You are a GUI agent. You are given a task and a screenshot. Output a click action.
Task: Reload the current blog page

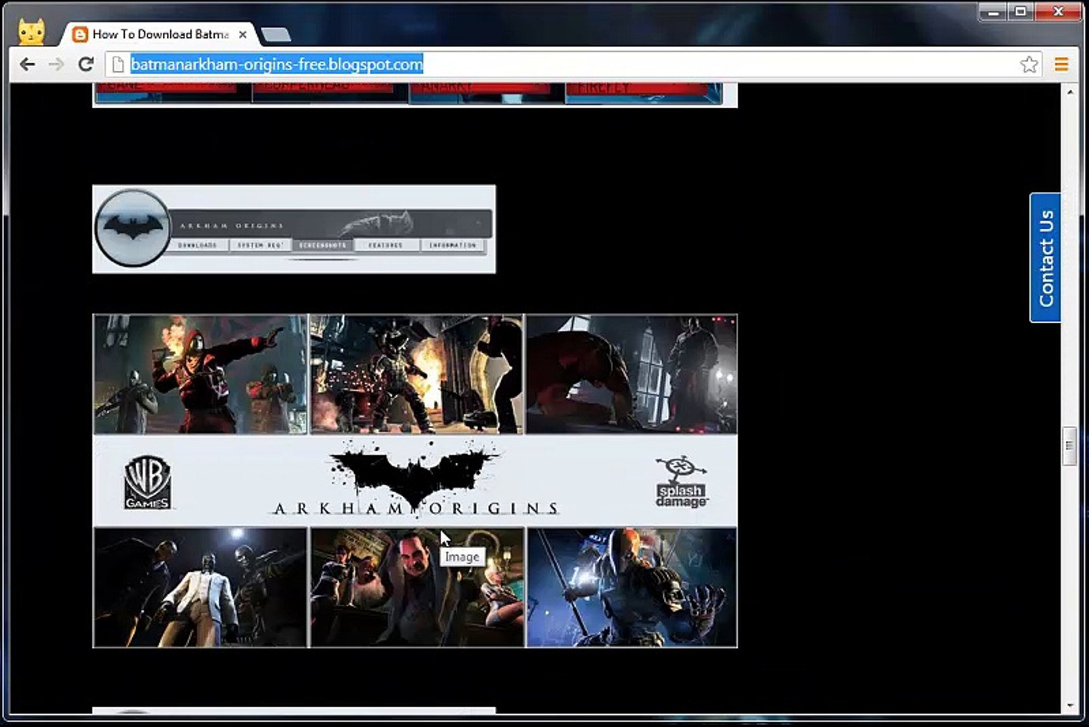(x=86, y=65)
